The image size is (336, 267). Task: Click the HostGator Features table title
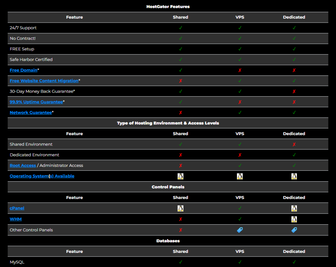coord(168,7)
